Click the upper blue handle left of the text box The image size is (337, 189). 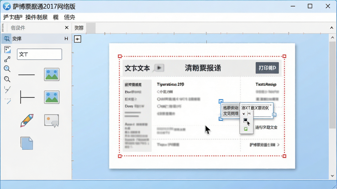click(x=221, y=101)
